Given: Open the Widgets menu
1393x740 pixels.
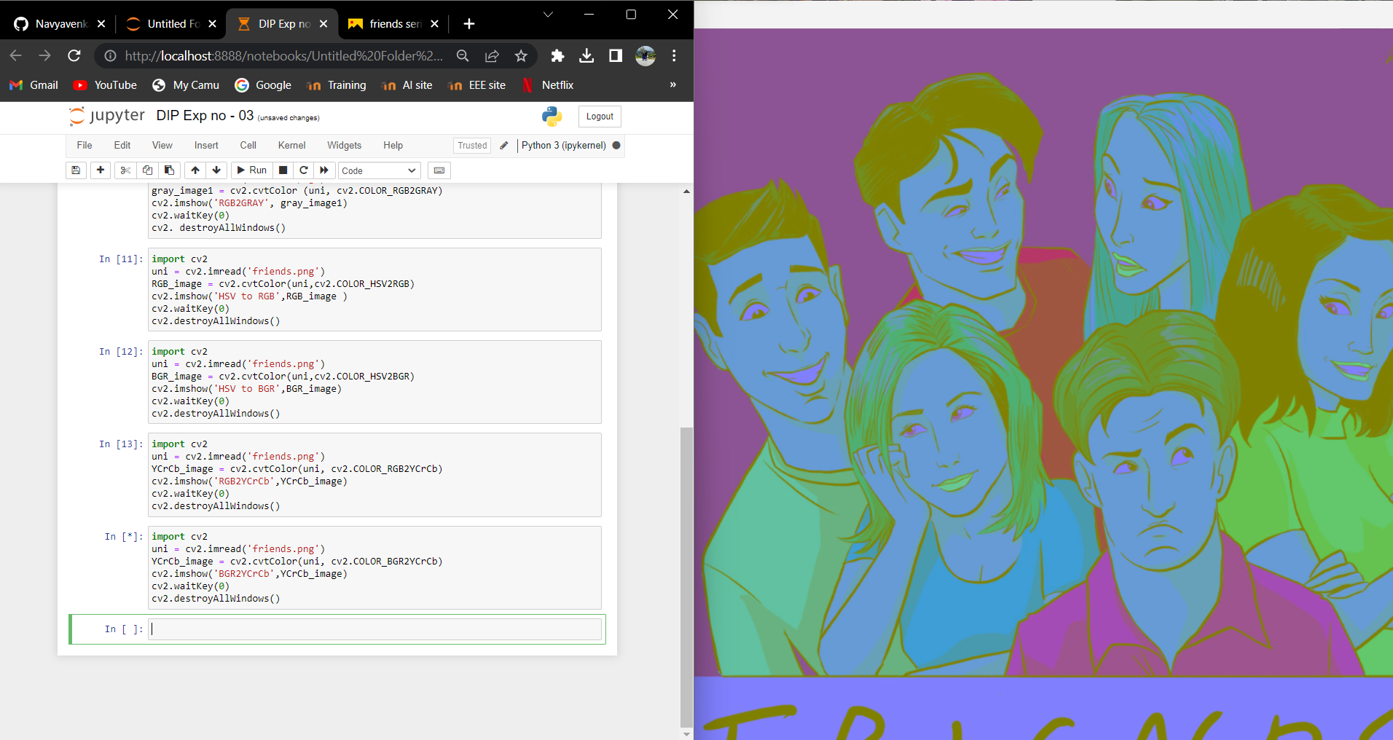Looking at the screenshot, I should tap(344, 146).
